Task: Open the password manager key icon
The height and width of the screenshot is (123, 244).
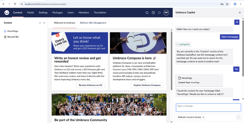Action: [222, 4]
